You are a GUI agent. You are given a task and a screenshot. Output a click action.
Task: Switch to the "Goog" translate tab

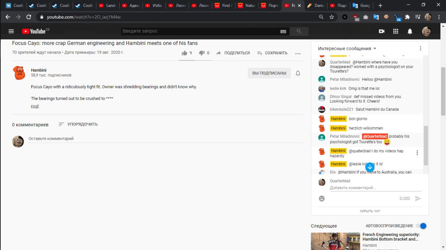point(362,6)
